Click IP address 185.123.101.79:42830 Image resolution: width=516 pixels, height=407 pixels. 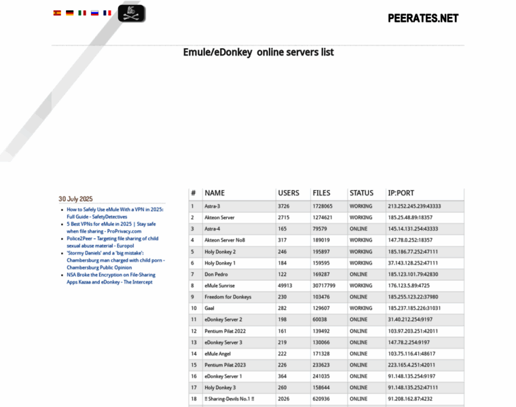(413, 274)
